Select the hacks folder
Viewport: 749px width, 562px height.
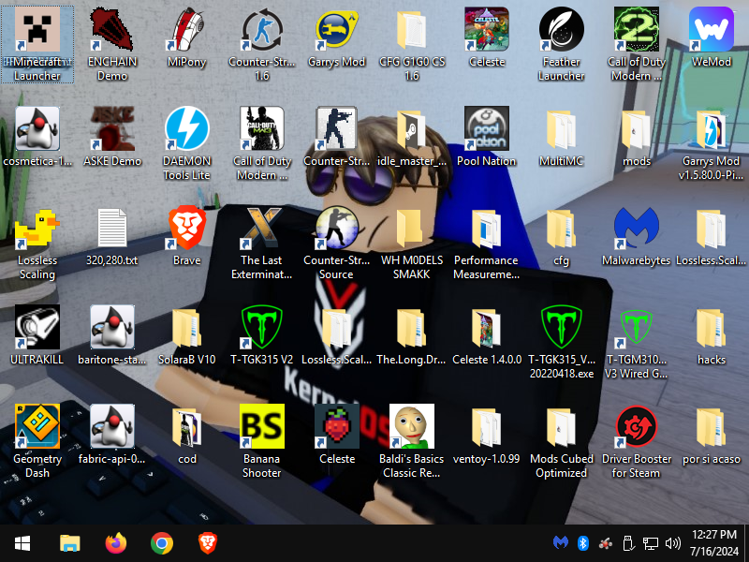click(x=712, y=335)
